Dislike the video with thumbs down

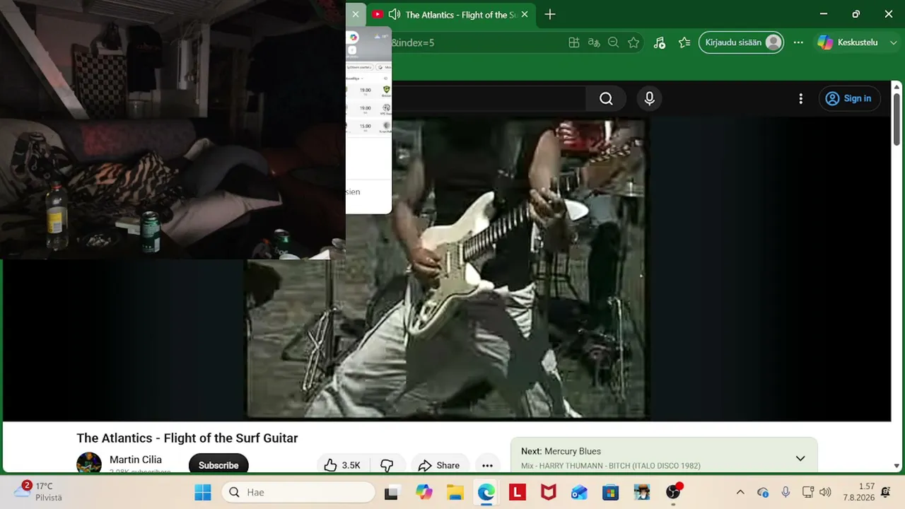point(387,465)
